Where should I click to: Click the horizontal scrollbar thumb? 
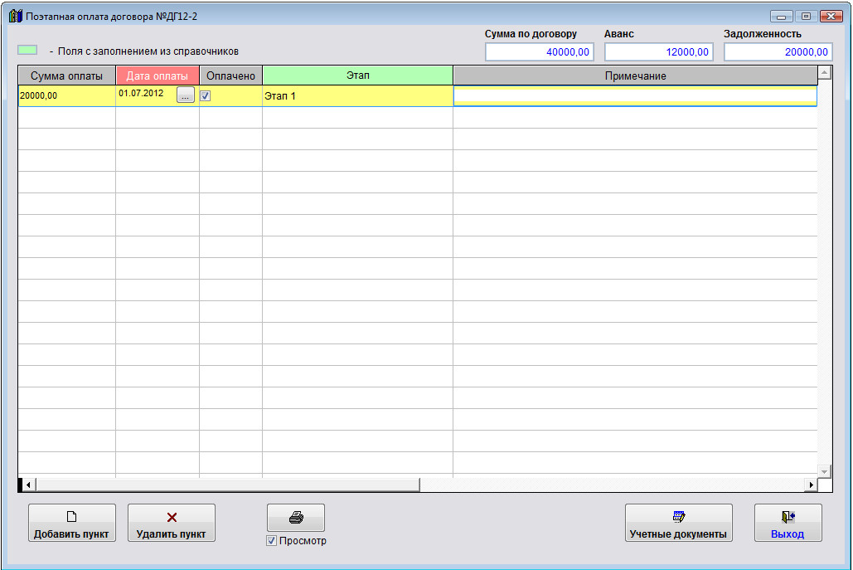click(227, 485)
